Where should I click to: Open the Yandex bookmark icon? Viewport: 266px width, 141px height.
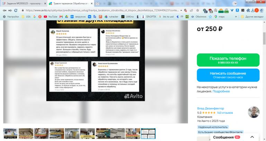coord(40,17)
